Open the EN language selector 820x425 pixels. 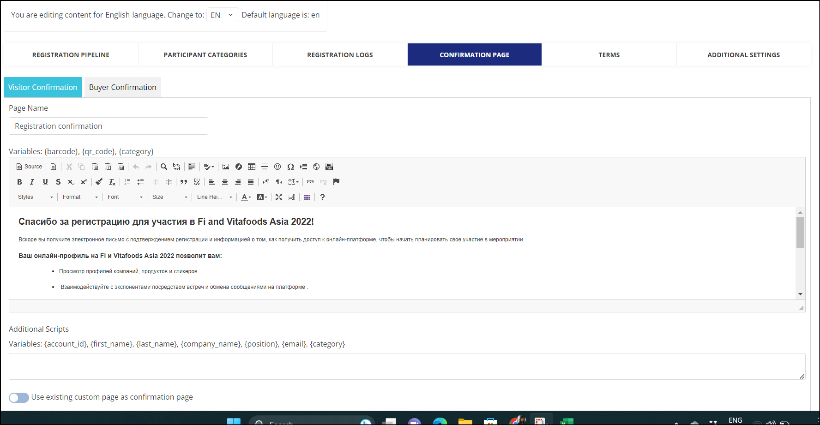pos(223,15)
